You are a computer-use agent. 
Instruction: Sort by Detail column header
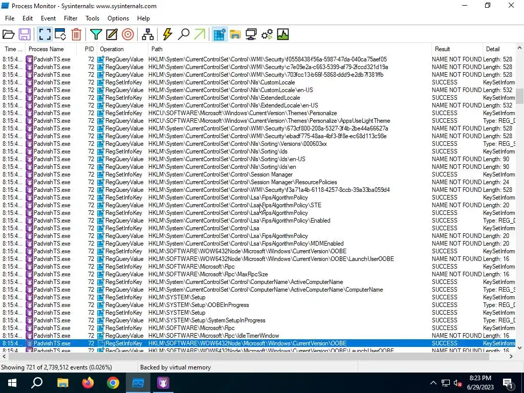(x=498, y=49)
